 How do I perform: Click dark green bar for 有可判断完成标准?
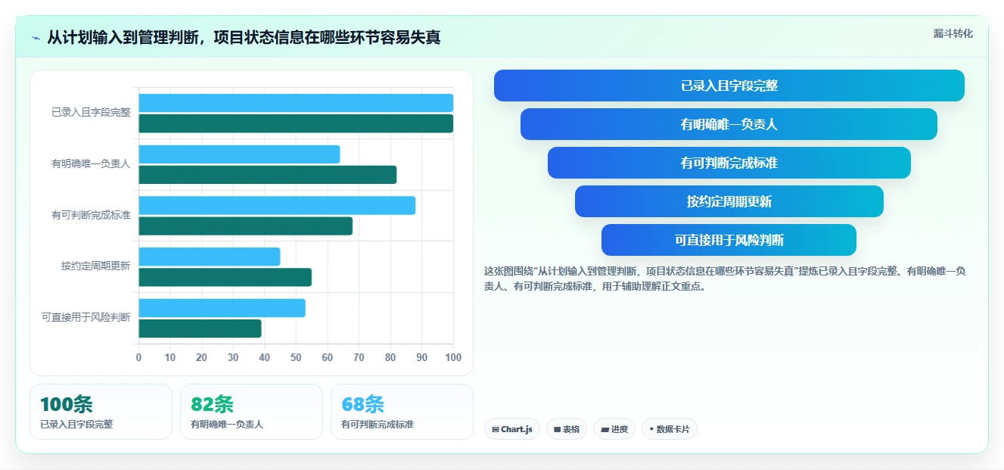tap(246, 226)
